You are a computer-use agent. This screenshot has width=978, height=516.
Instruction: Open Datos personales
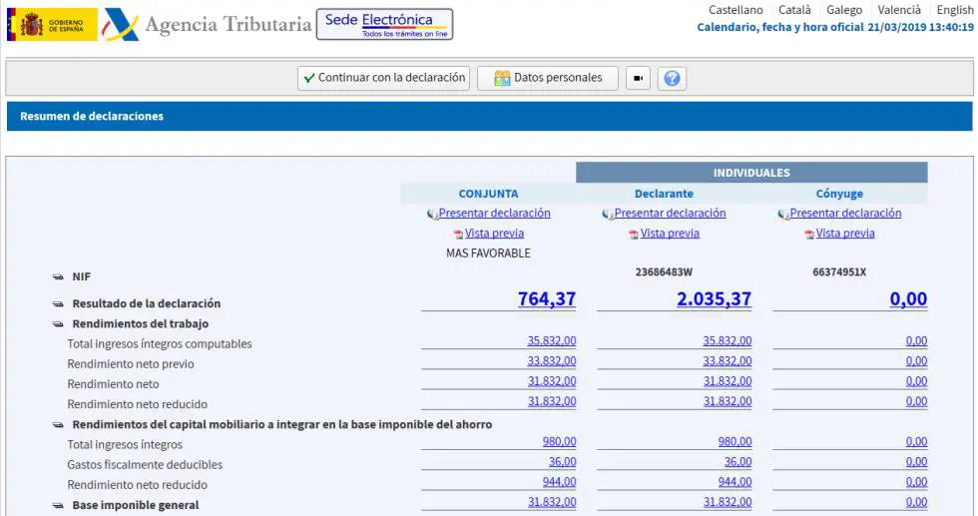(x=548, y=78)
